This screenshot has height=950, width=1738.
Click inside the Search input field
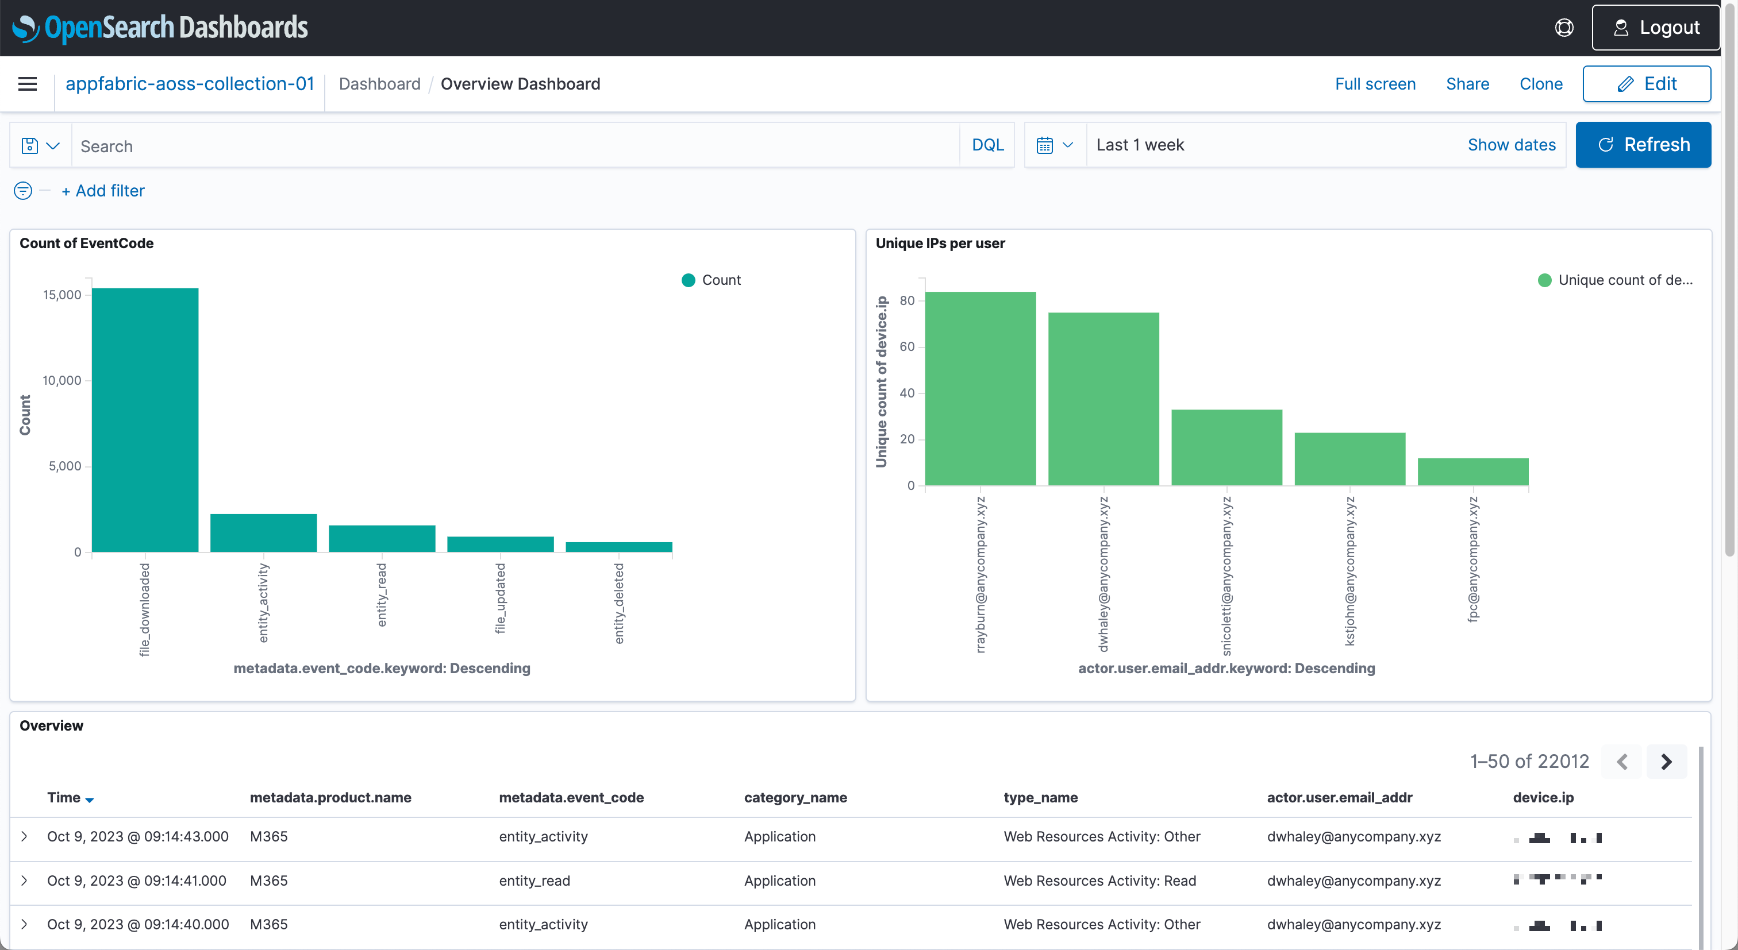[472, 145]
